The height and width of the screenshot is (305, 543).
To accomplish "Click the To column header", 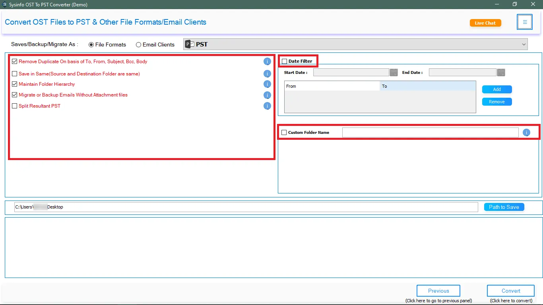I will coord(428,86).
